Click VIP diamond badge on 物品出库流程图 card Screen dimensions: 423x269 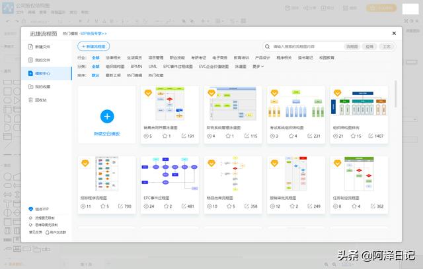click(x=211, y=163)
